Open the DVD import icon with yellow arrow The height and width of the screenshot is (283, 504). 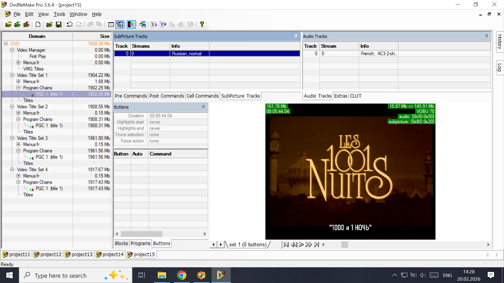(8, 24)
